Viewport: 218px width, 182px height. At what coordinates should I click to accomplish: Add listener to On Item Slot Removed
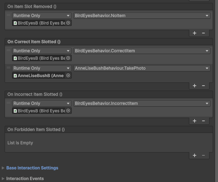click(195, 33)
